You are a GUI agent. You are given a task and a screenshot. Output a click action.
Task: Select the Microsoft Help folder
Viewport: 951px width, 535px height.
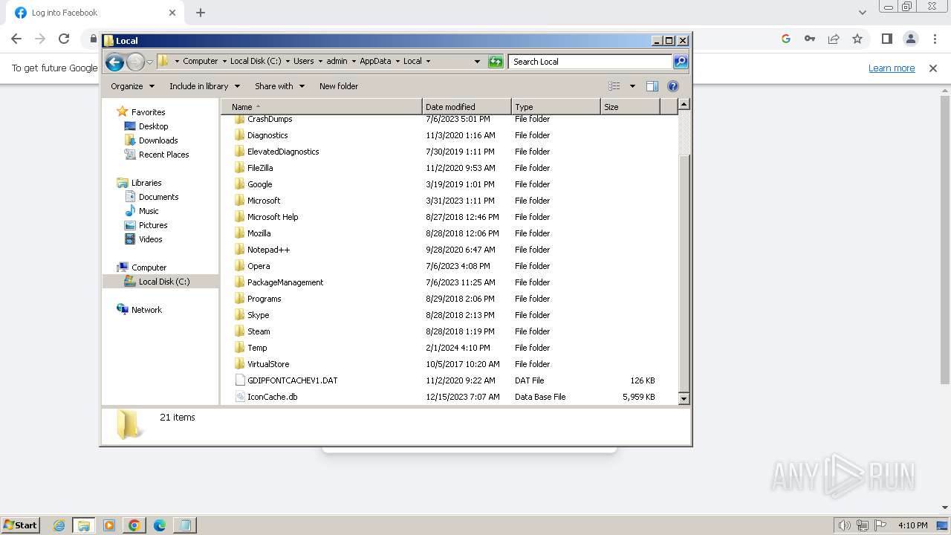coord(273,217)
